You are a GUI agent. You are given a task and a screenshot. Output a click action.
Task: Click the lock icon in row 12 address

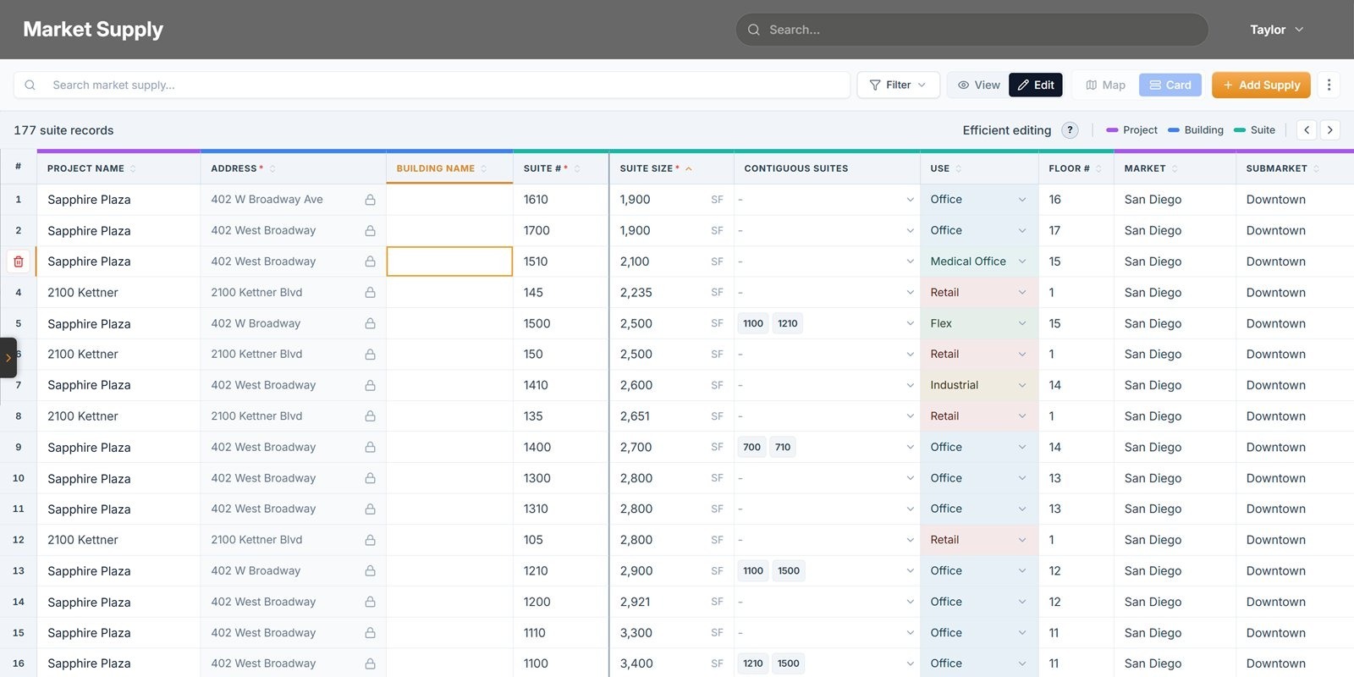pos(370,540)
